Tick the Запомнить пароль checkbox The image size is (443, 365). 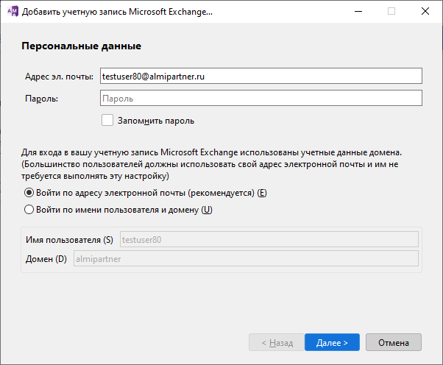(107, 120)
